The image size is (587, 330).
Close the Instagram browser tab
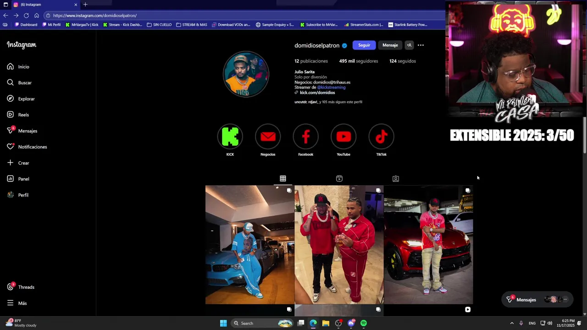click(x=76, y=5)
